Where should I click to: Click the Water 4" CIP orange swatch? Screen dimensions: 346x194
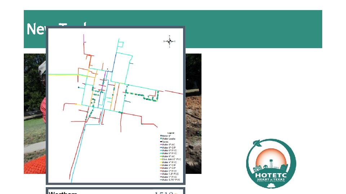pyautogui.click(x=161, y=165)
